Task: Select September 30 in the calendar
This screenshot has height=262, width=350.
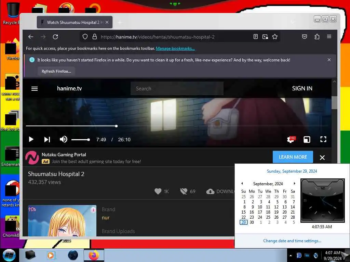Action: pyautogui.click(x=252, y=222)
